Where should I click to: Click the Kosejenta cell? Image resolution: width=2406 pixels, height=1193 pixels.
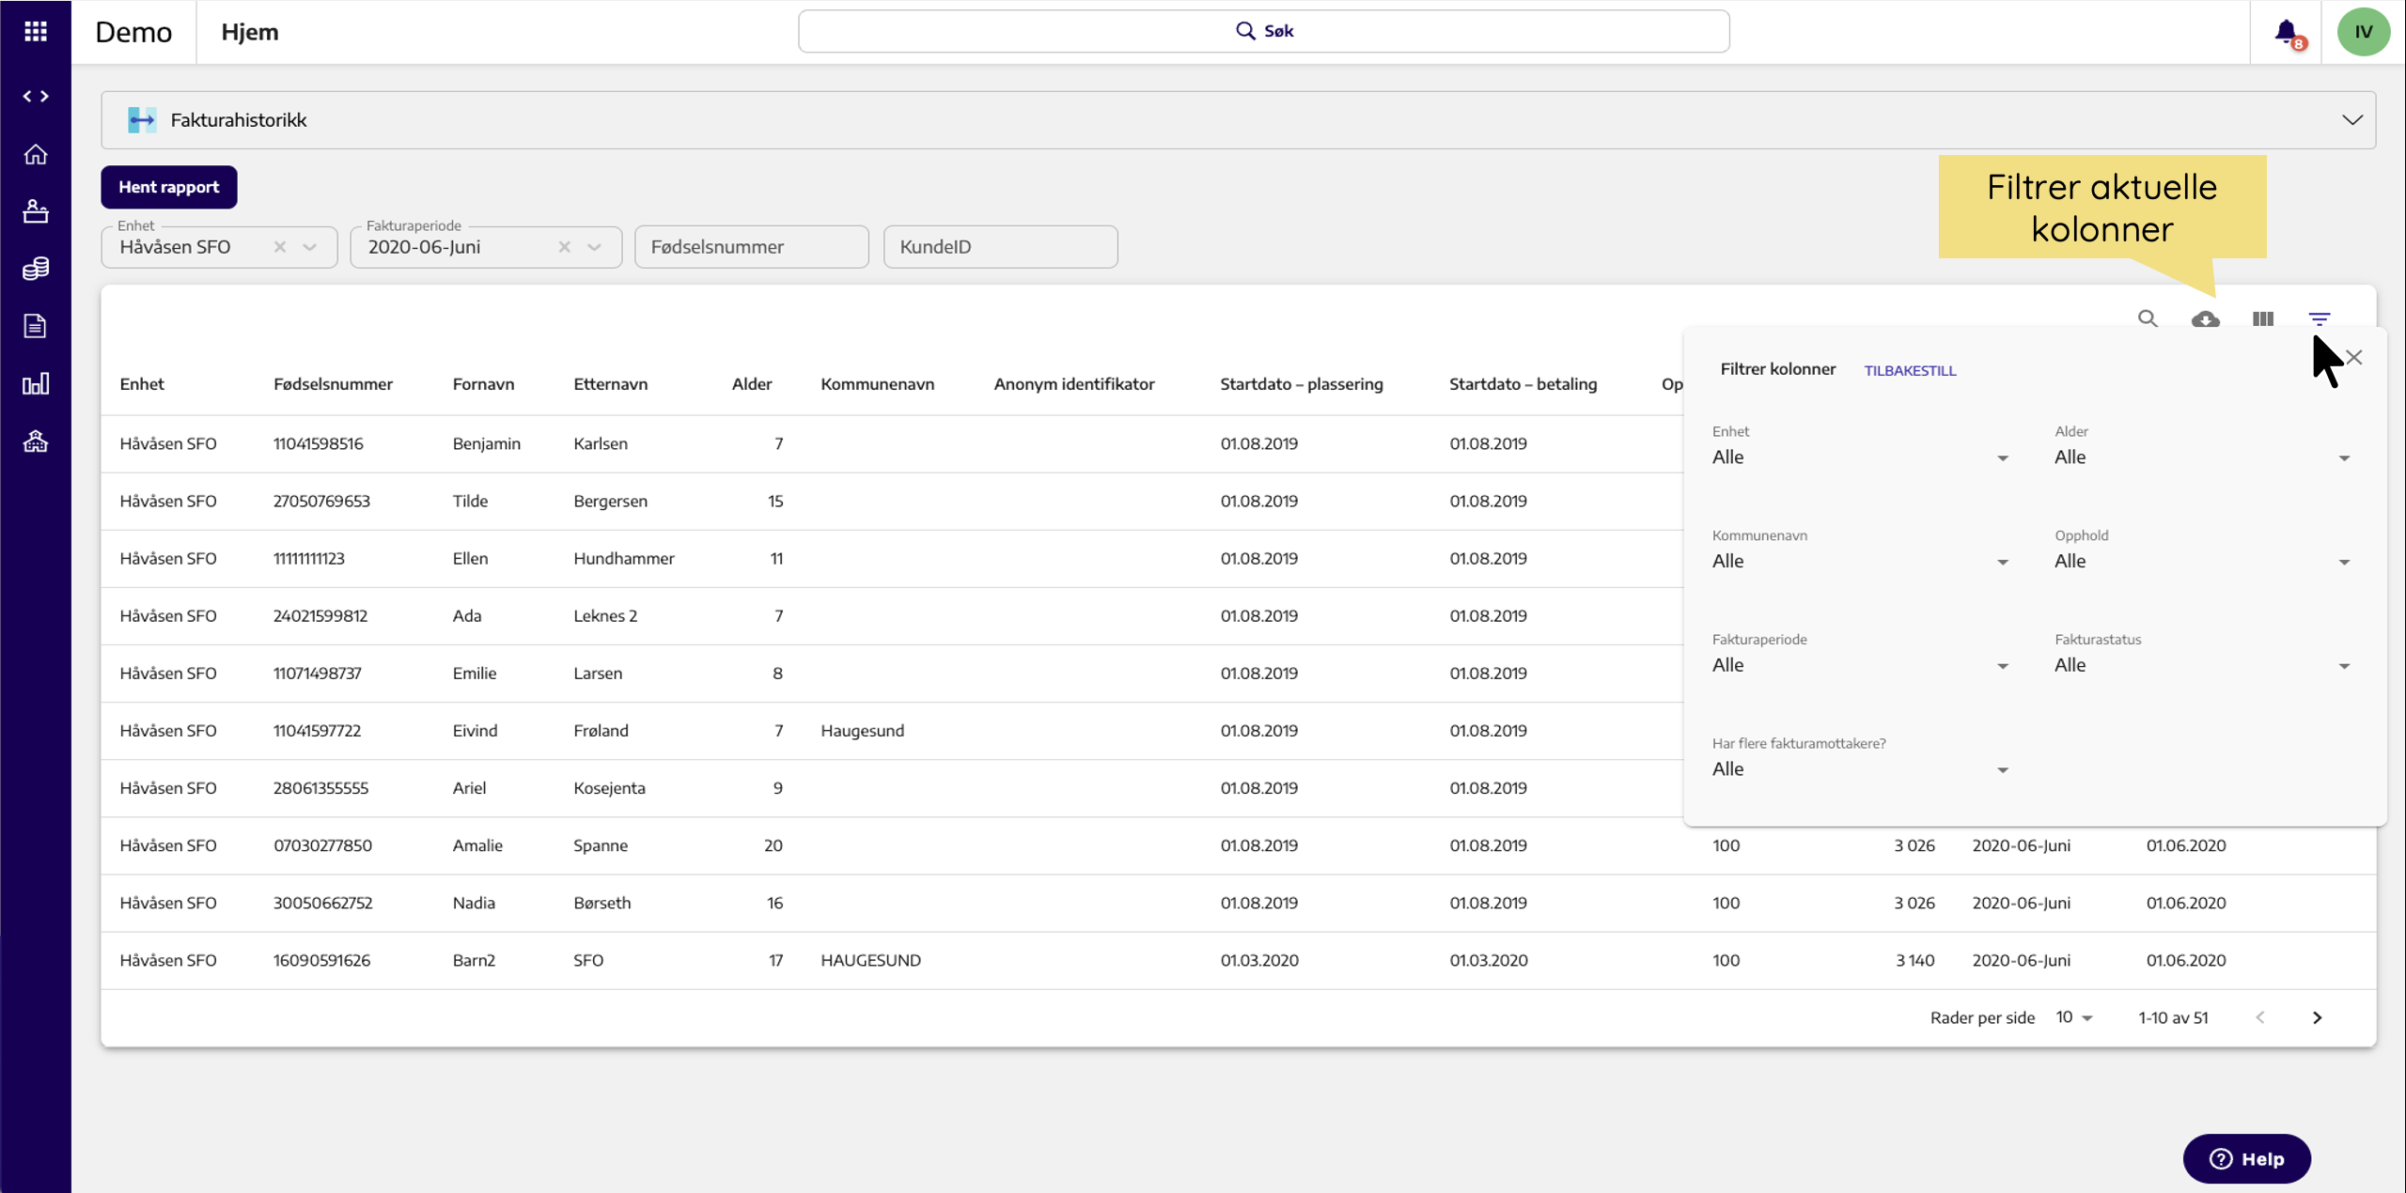pos(610,787)
